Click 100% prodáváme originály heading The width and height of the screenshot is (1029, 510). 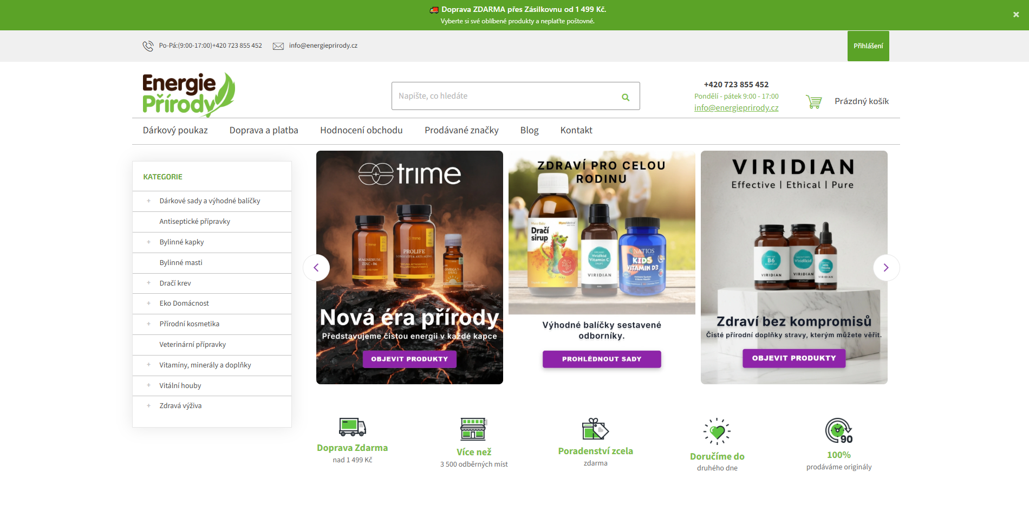coord(839,455)
